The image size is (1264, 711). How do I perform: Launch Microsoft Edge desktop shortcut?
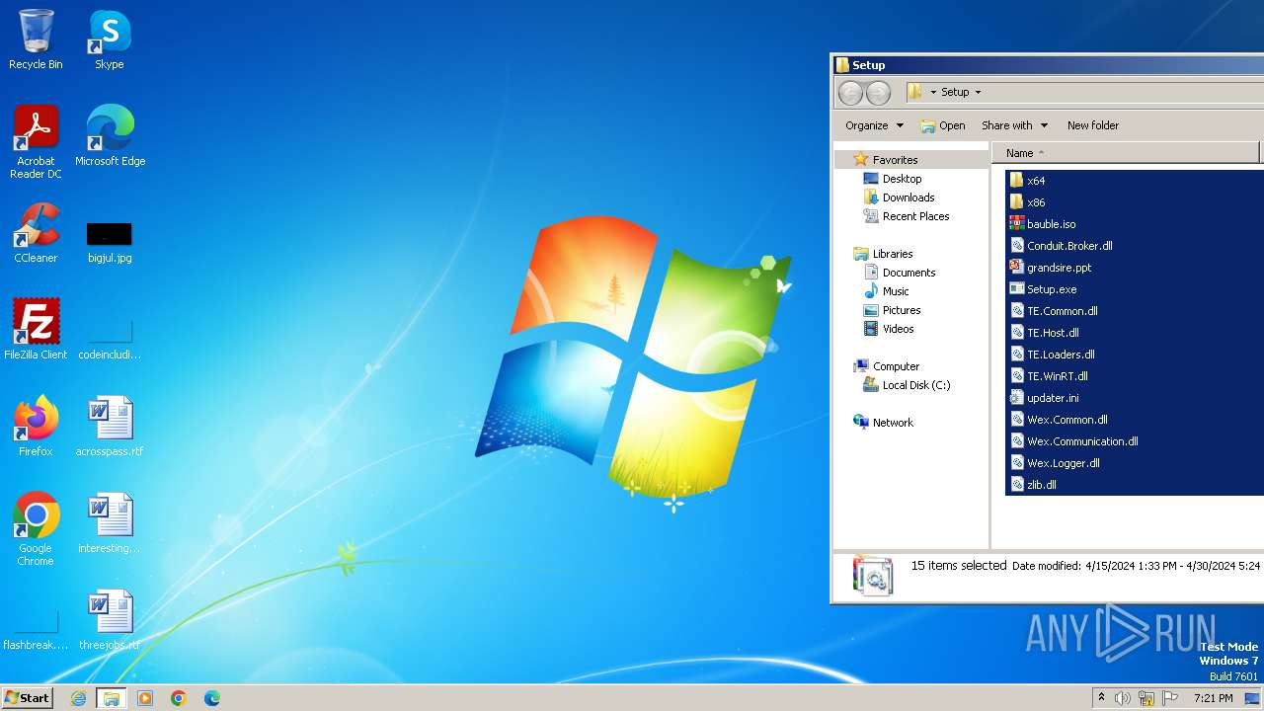[x=110, y=136]
